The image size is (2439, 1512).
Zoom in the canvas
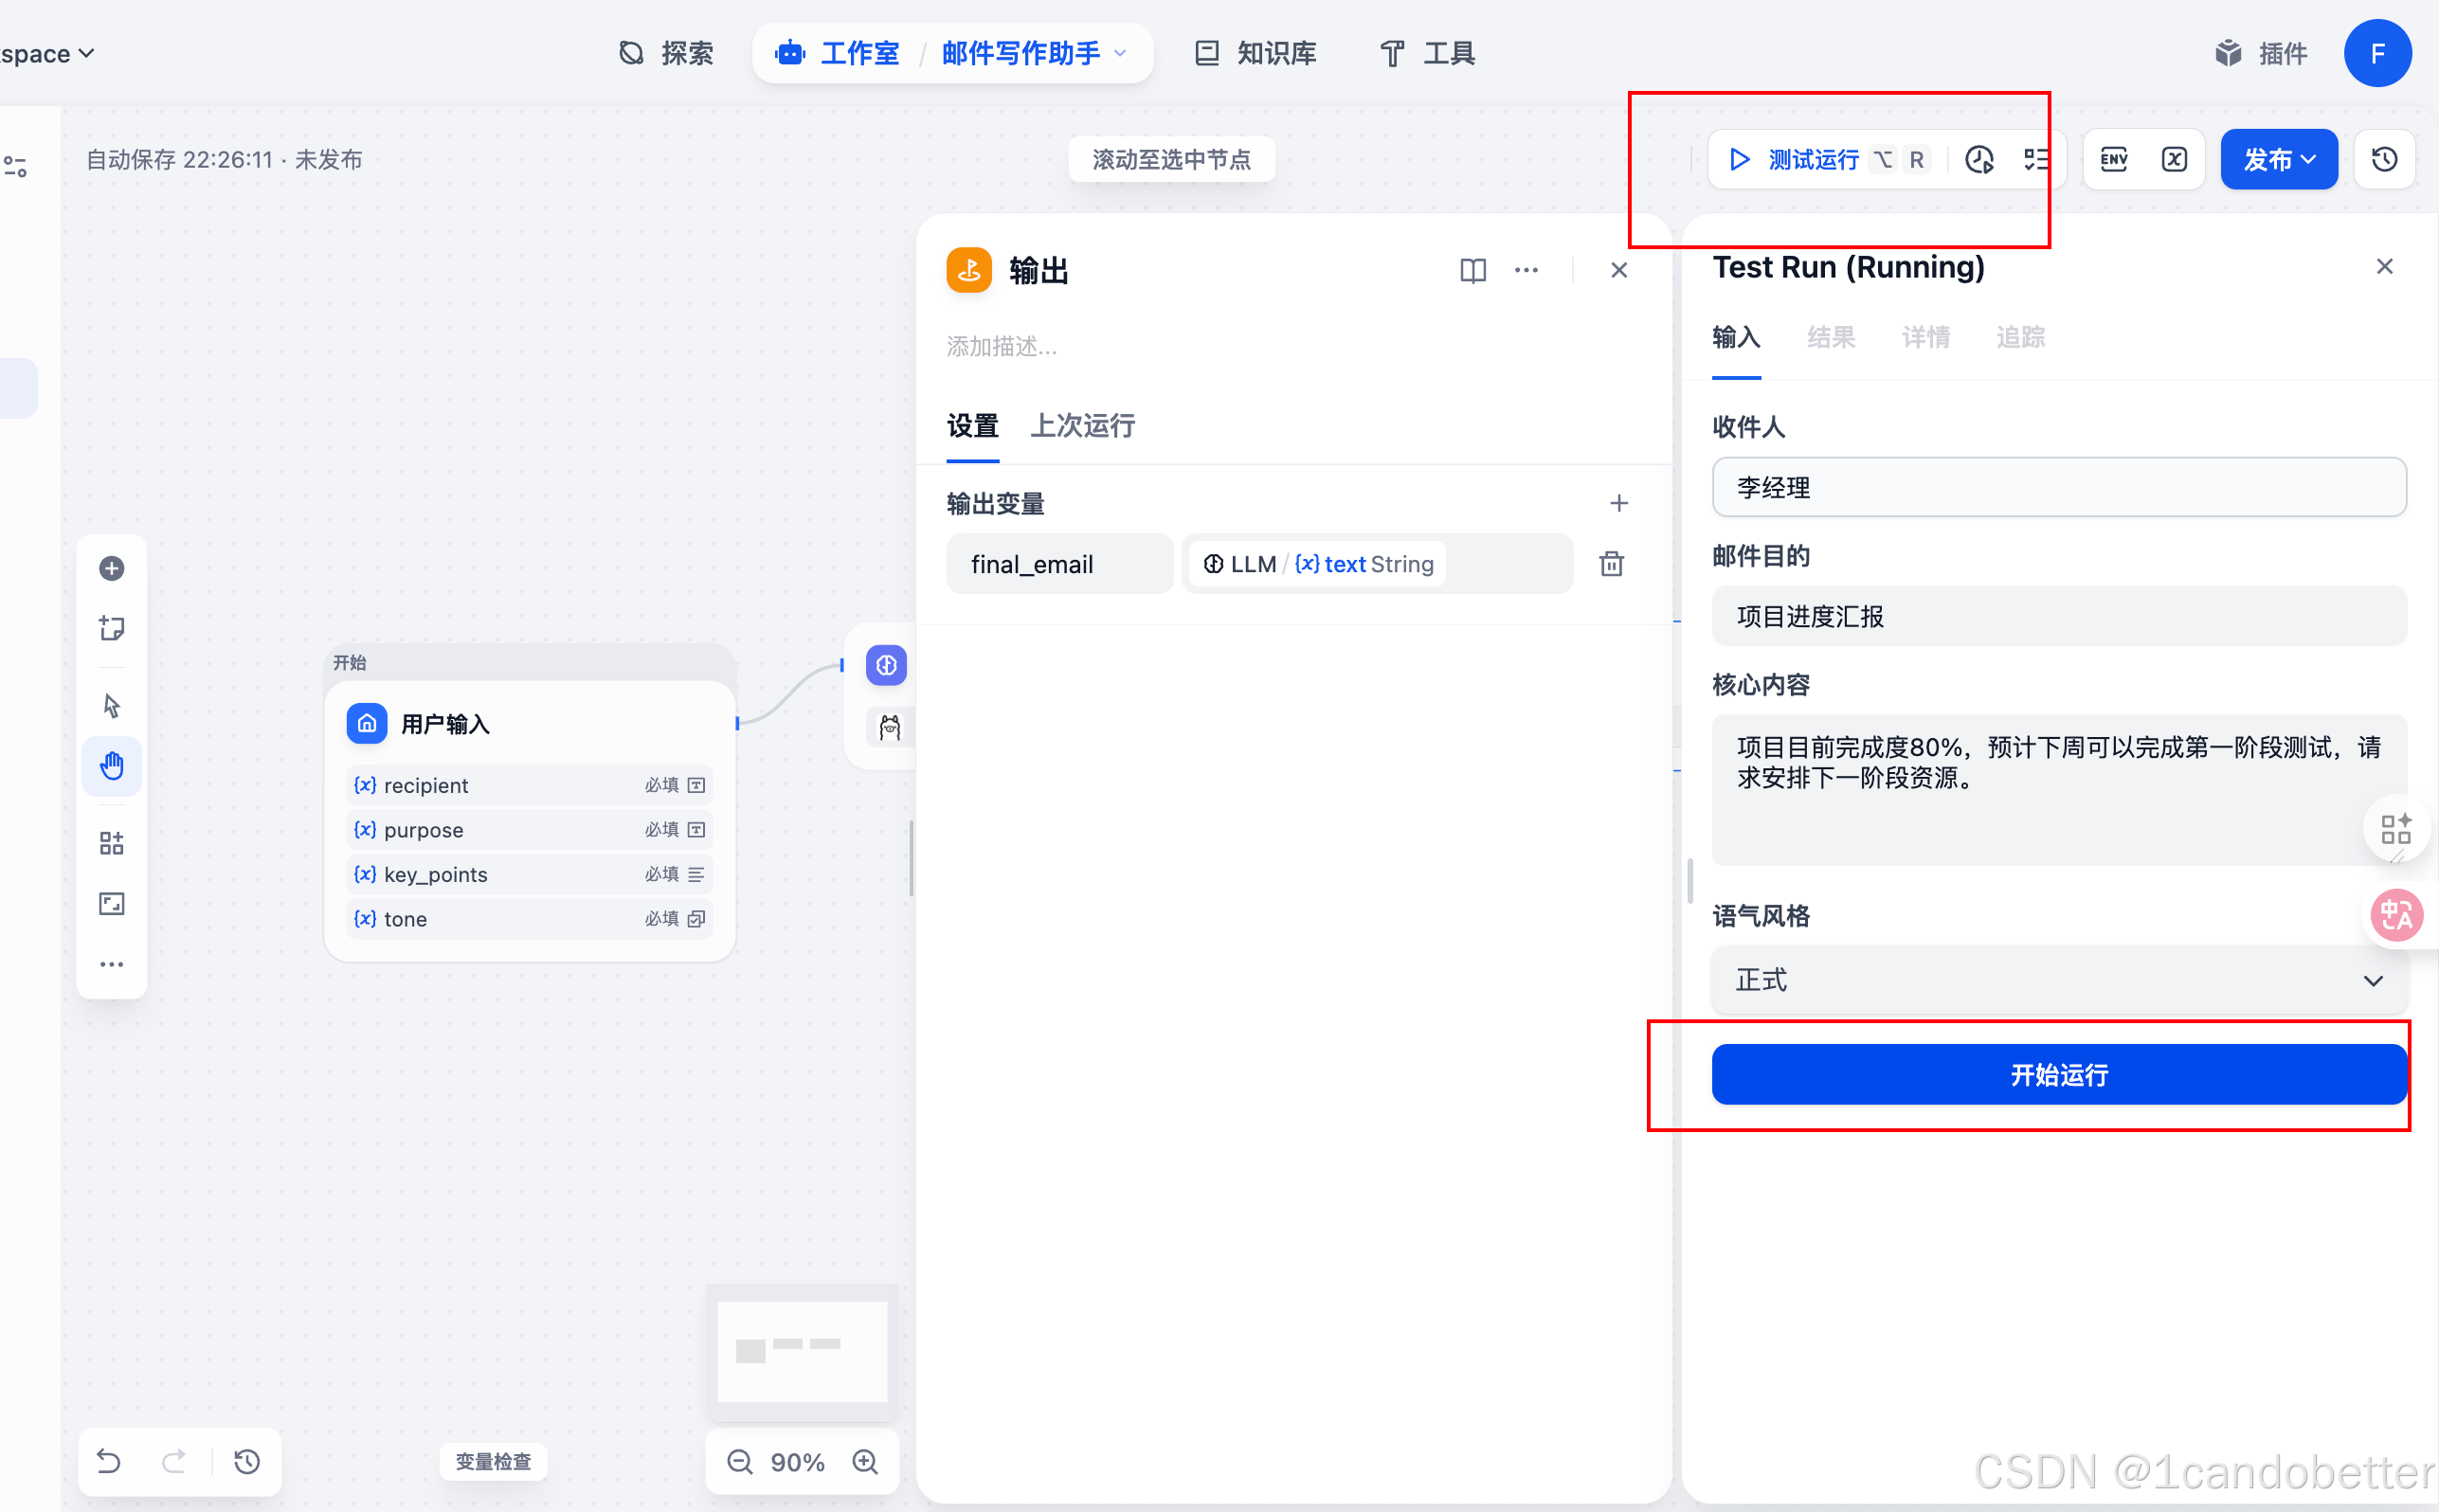(x=865, y=1462)
